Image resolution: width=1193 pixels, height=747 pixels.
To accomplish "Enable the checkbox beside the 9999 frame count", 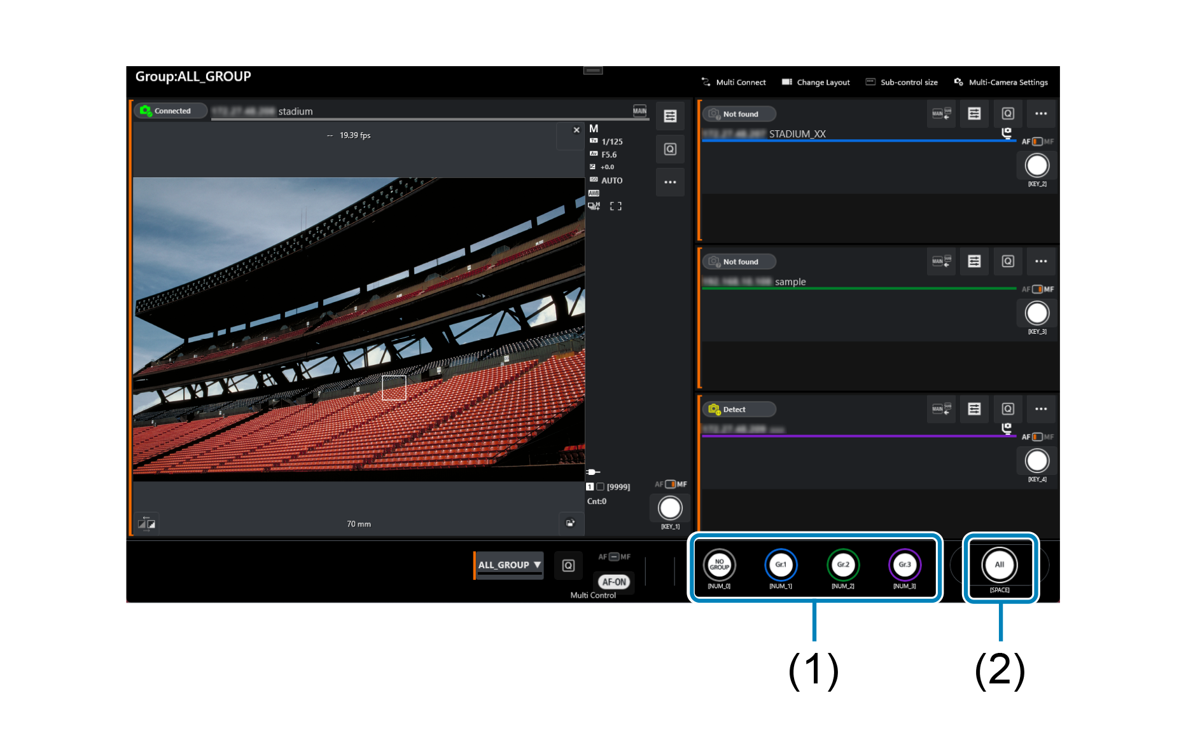I will click(600, 486).
